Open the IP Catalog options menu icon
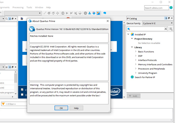Screen dimensions: 177x123 (171, 29)
